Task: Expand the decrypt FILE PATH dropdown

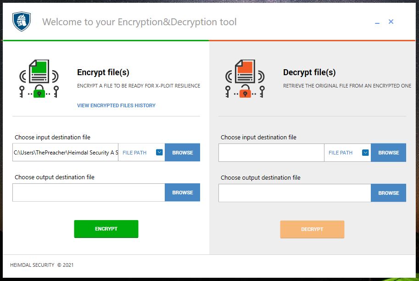Action: (348, 153)
